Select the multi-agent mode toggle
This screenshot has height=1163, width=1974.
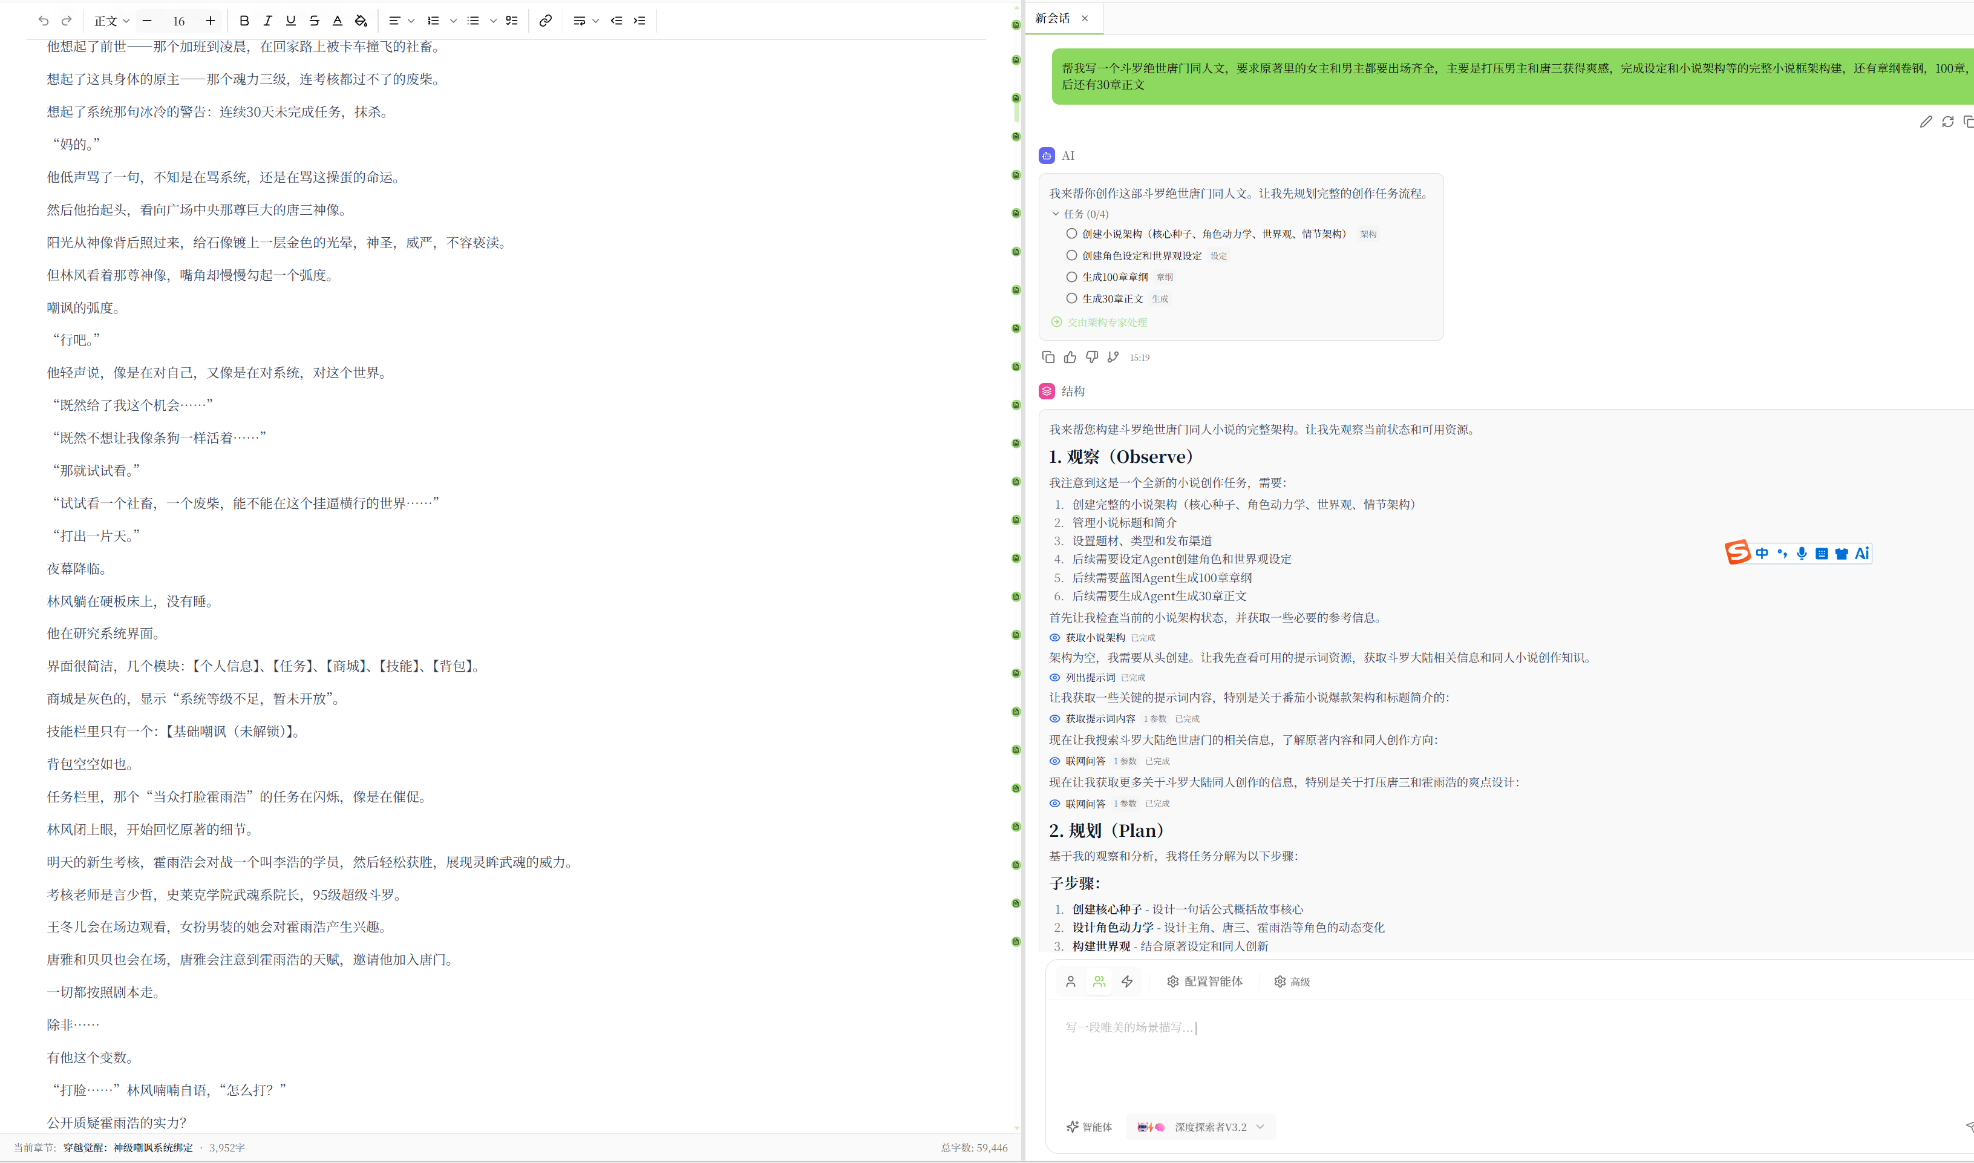1099,981
